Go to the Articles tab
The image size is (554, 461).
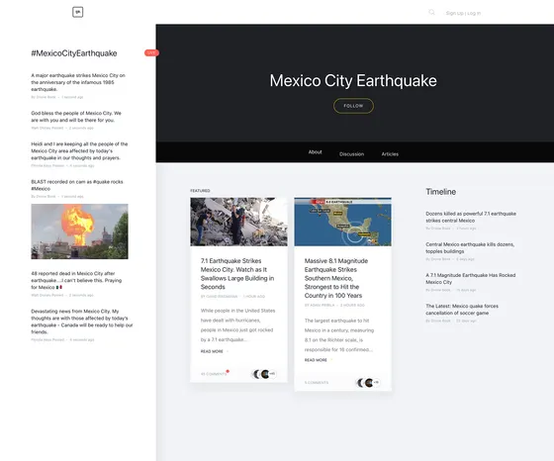tap(390, 154)
